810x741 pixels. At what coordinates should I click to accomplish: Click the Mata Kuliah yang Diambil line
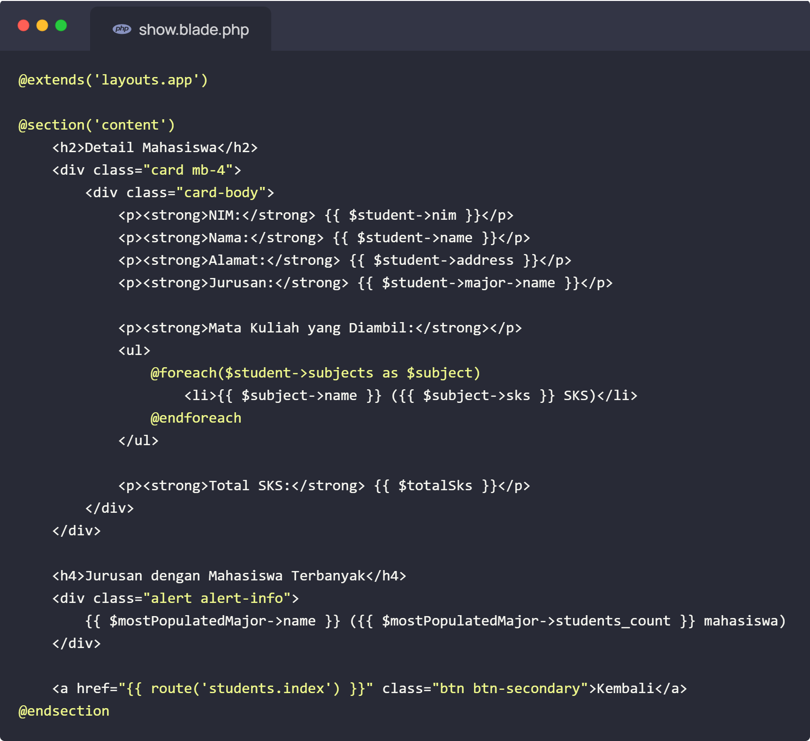pyautogui.click(x=320, y=328)
